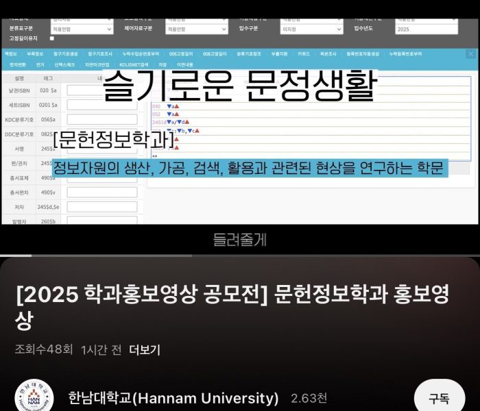This screenshot has height=411, width=480.
Task: Click 자관마크반입 in the toolbar
Action: tap(97, 65)
